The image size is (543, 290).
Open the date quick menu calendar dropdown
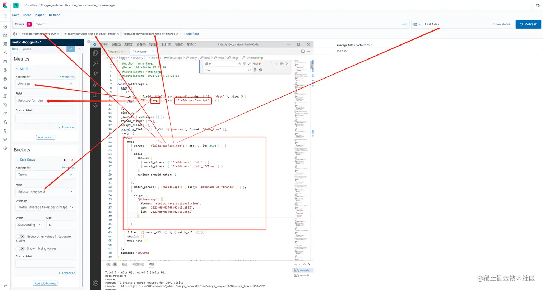(417, 24)
